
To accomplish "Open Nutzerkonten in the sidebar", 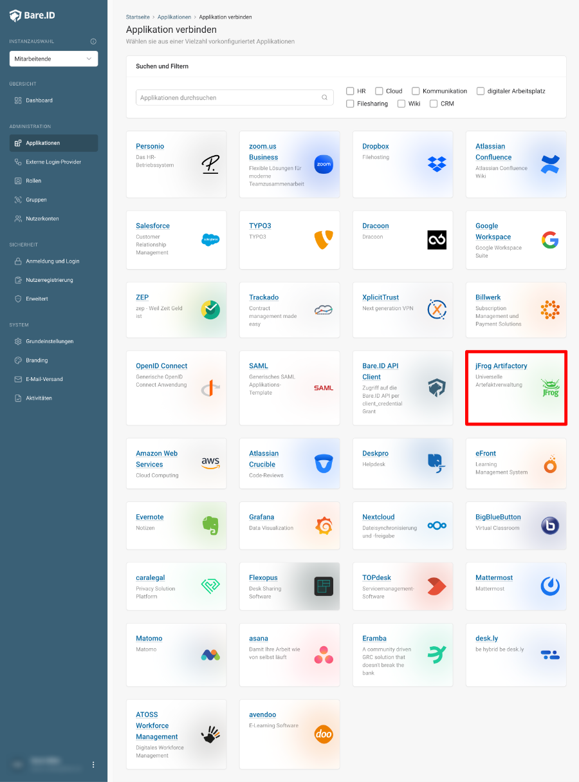I will point(53,218).
